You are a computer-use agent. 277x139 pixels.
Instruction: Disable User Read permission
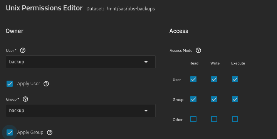[x=193, y=79]
